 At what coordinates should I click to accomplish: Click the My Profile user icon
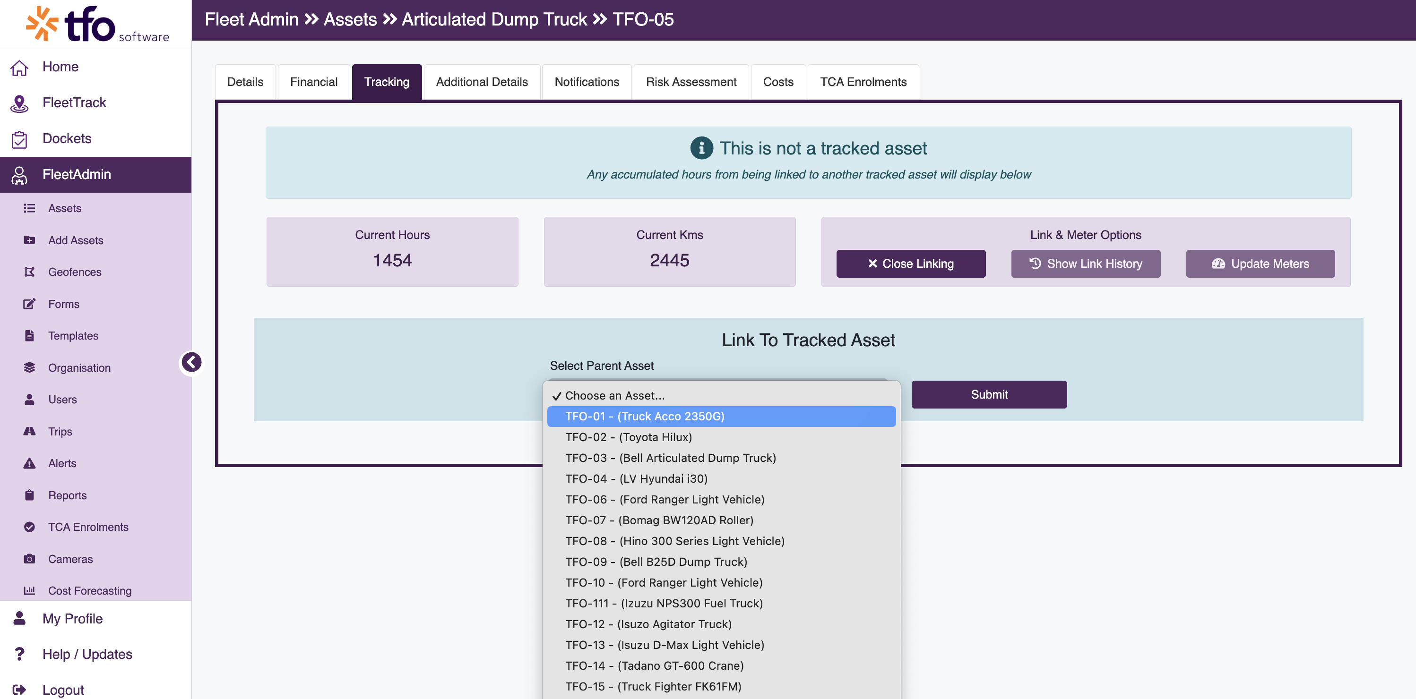tap(19, 618)
